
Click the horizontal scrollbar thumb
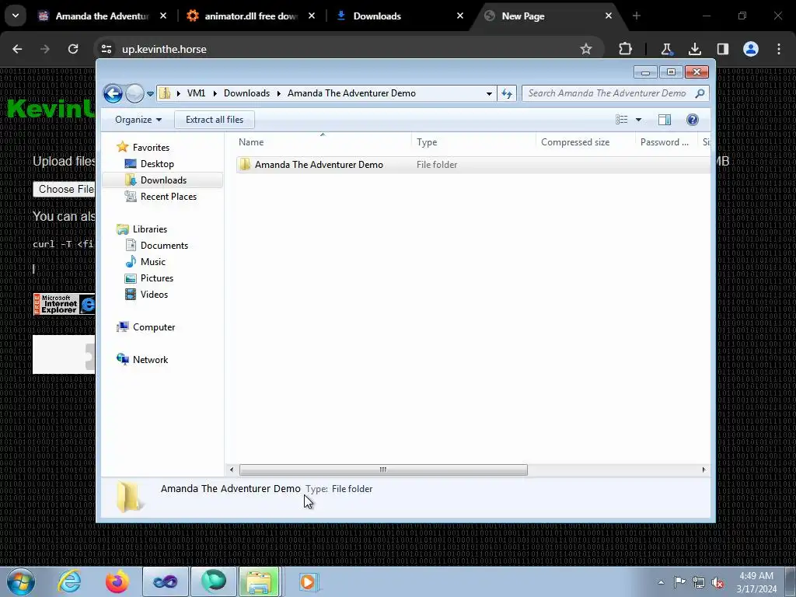pyautogui.click(x=383, y=470)
